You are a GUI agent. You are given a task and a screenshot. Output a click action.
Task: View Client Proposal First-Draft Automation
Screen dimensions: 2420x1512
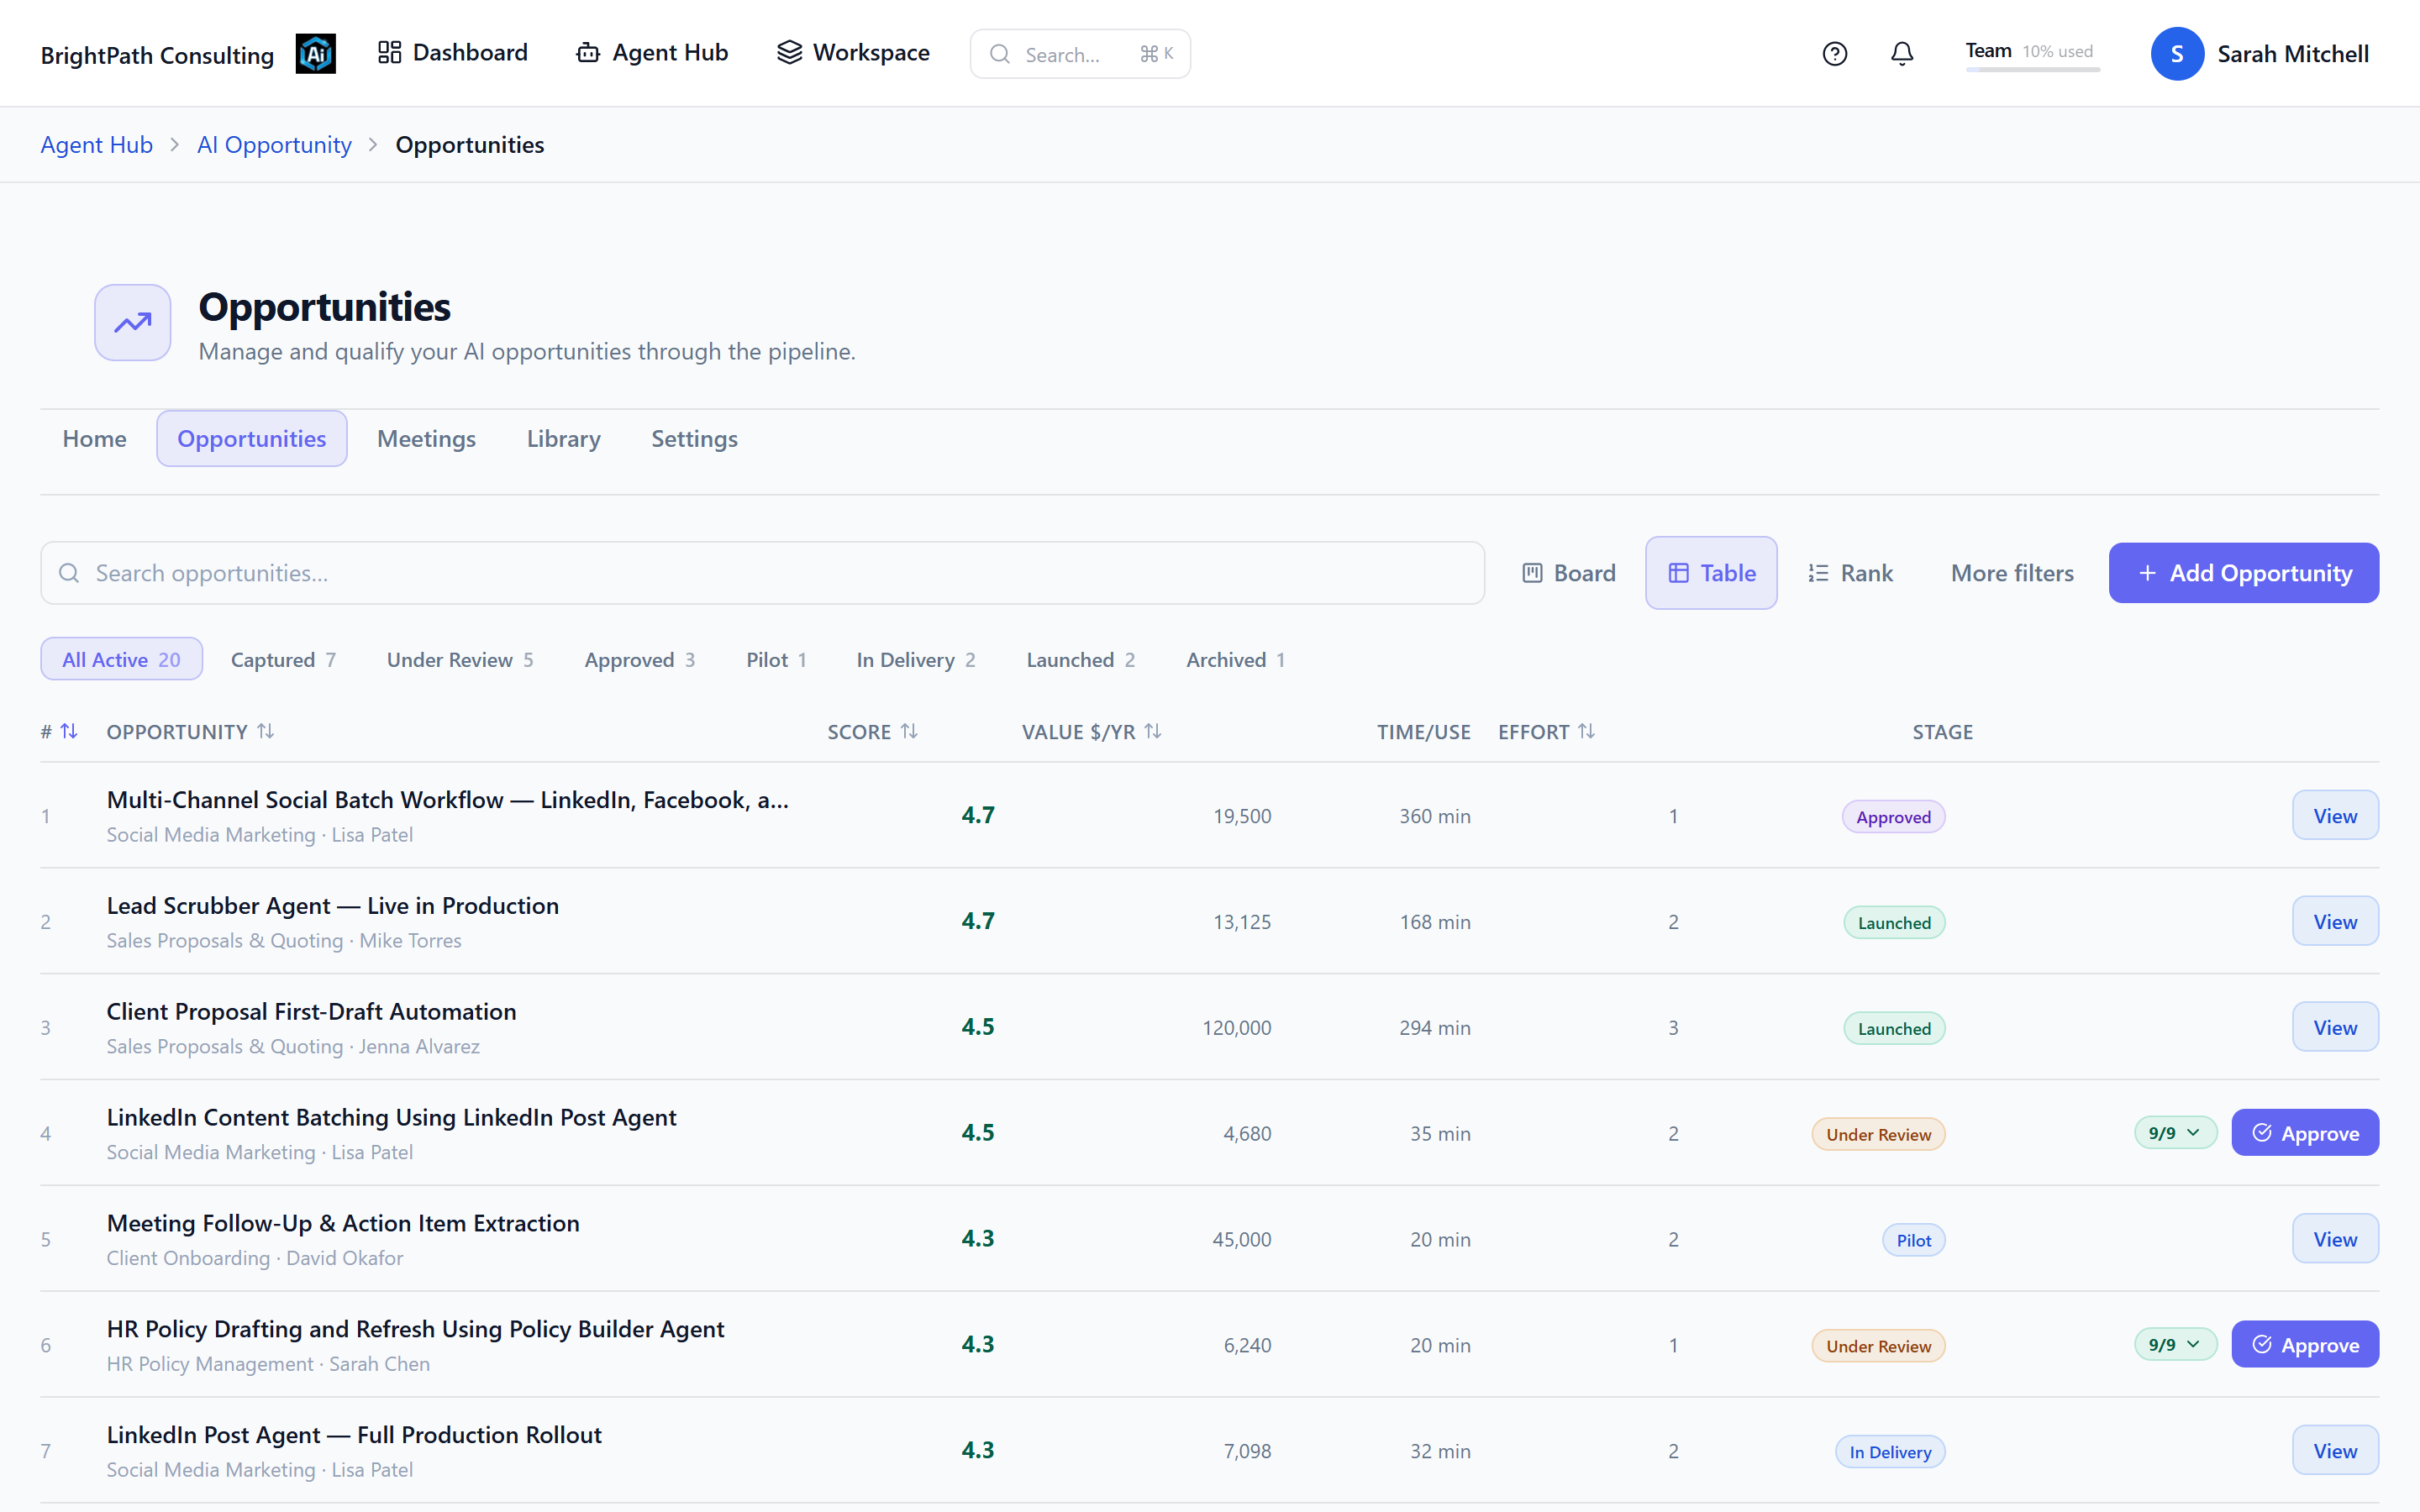[2335, 1028]
